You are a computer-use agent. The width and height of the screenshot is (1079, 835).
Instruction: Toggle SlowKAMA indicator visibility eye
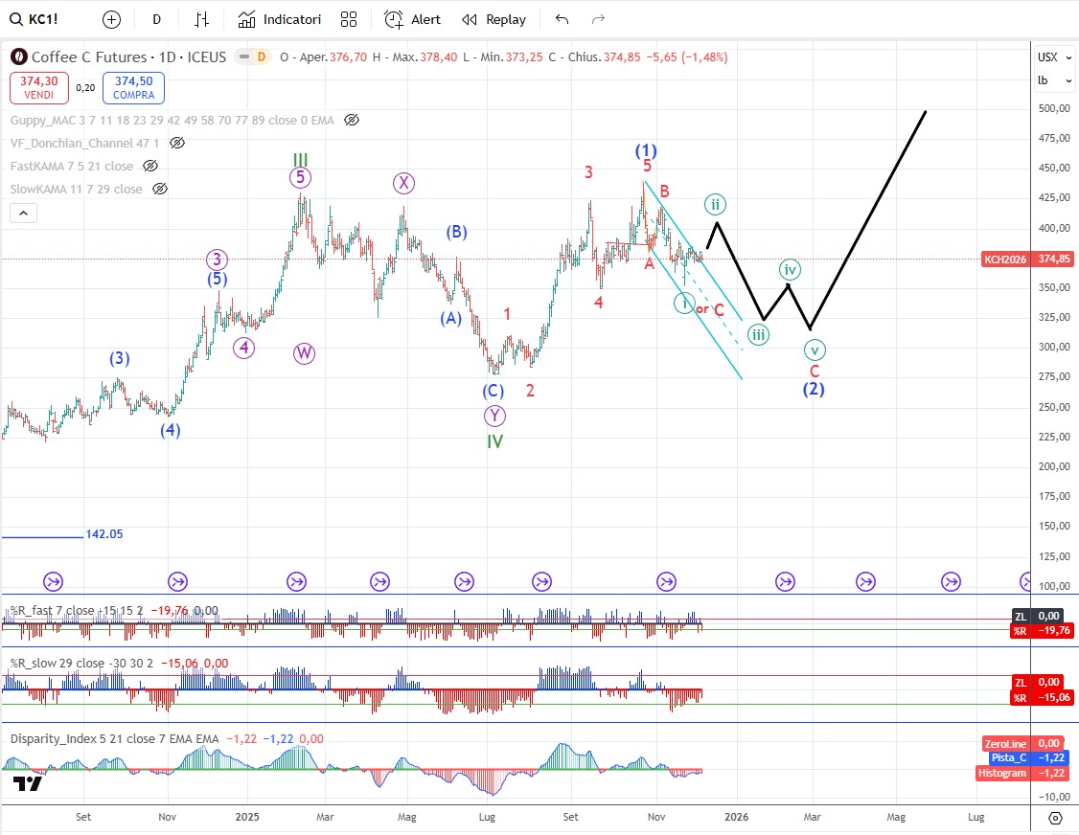160,189
